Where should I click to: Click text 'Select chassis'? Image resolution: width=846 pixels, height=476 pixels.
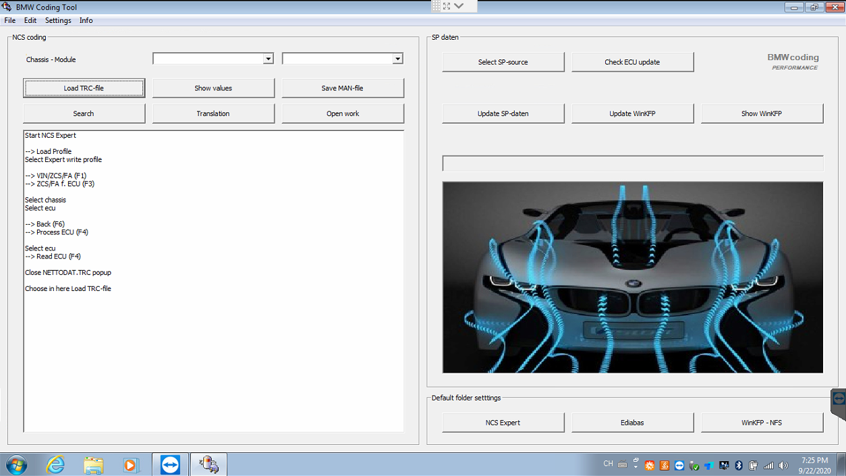(x=45, y=200)
